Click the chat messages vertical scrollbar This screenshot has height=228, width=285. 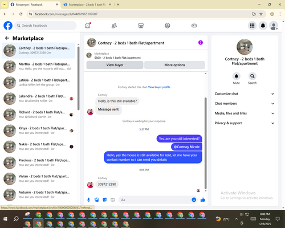[205, 144]
